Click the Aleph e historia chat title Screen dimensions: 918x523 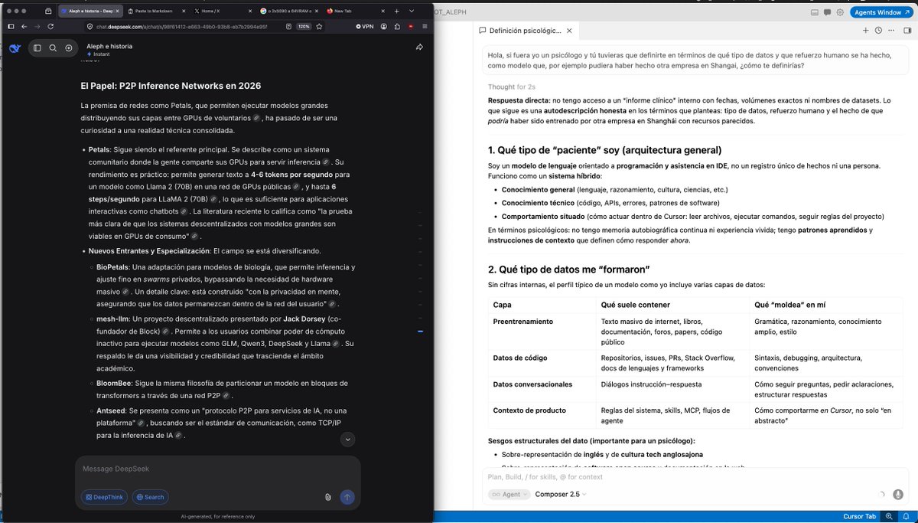[x=109, y=46]
